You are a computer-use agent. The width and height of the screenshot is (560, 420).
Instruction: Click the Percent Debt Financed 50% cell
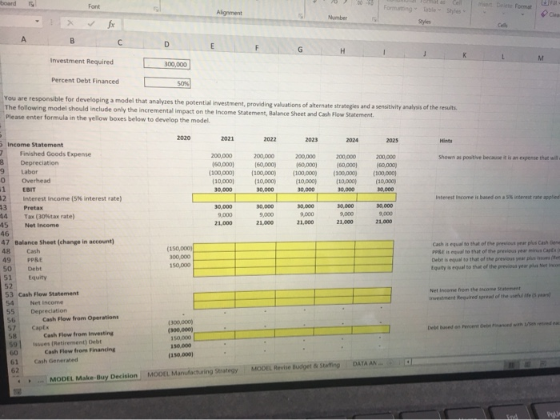tap(167, 83)
